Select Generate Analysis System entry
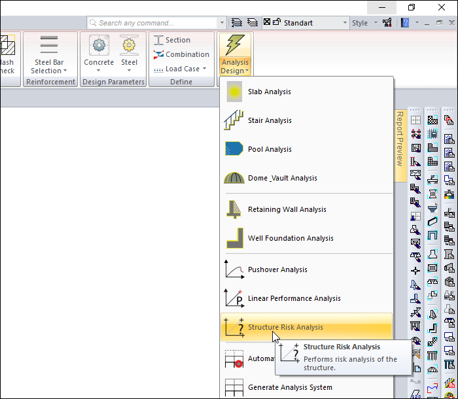The image size is (458, 399). (306, 387)
